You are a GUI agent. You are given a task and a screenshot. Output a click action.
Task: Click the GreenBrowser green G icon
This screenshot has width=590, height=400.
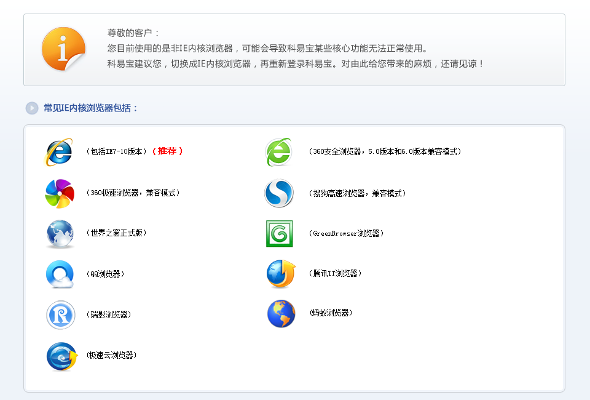pos(279,233)
